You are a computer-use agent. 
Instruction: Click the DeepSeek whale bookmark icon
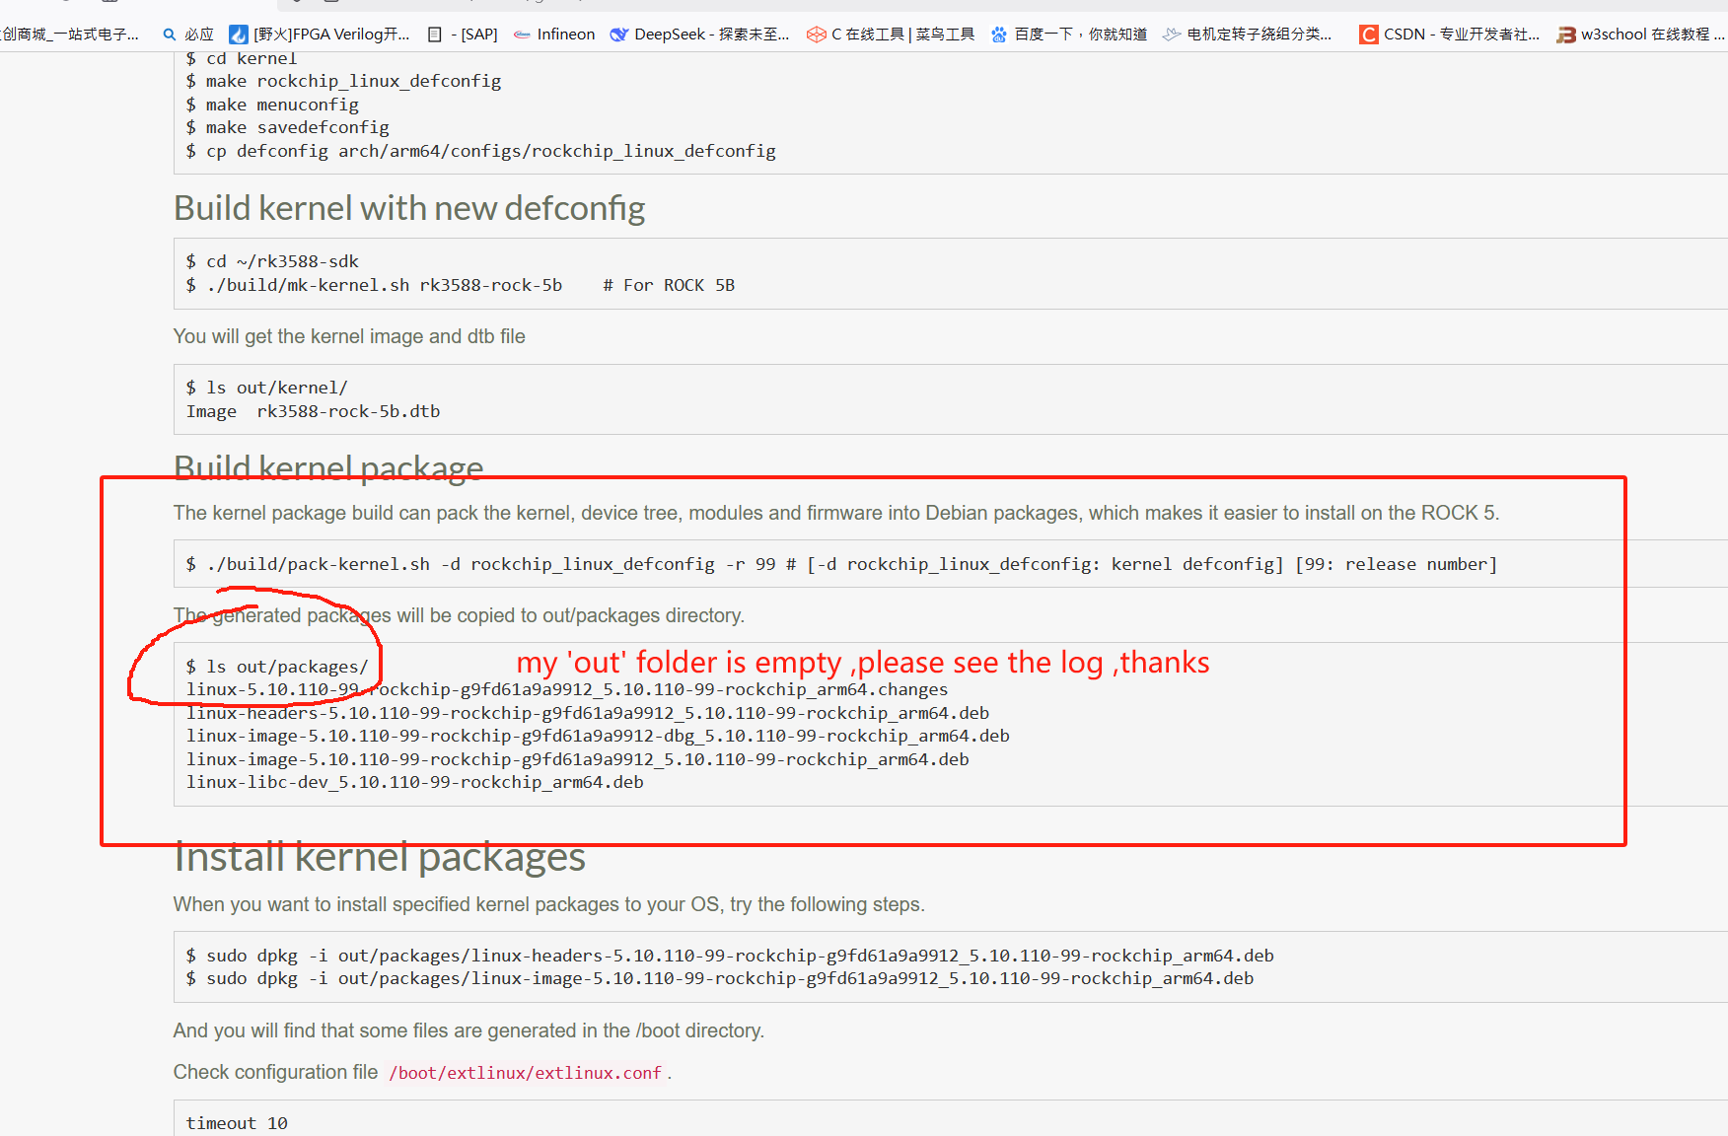618,35
